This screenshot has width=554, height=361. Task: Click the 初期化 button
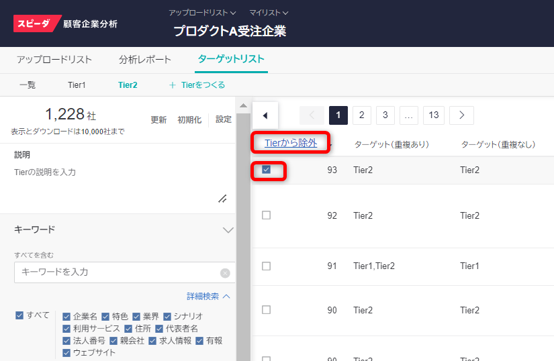click(x=189, y=119)
